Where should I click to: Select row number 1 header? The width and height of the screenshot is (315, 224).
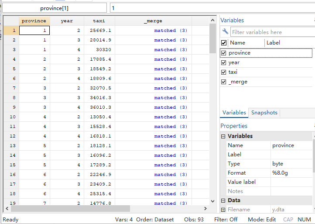pyautogui.click(x=11, y=31)
